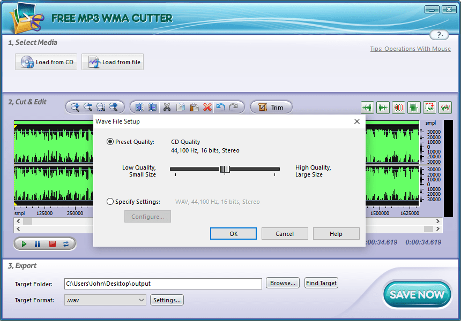Image resolution: width=461 pixels, height=321 pixels.
Task: Click the Target Folder path field
Action: [x=163, y=284]
